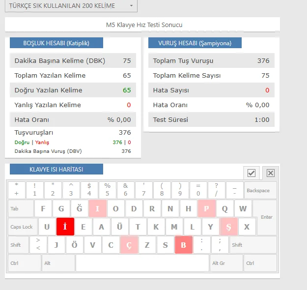Click the checkmark icon on heat map
The width and height of the screenshot is (307, 290).
[x=251, y=173]
